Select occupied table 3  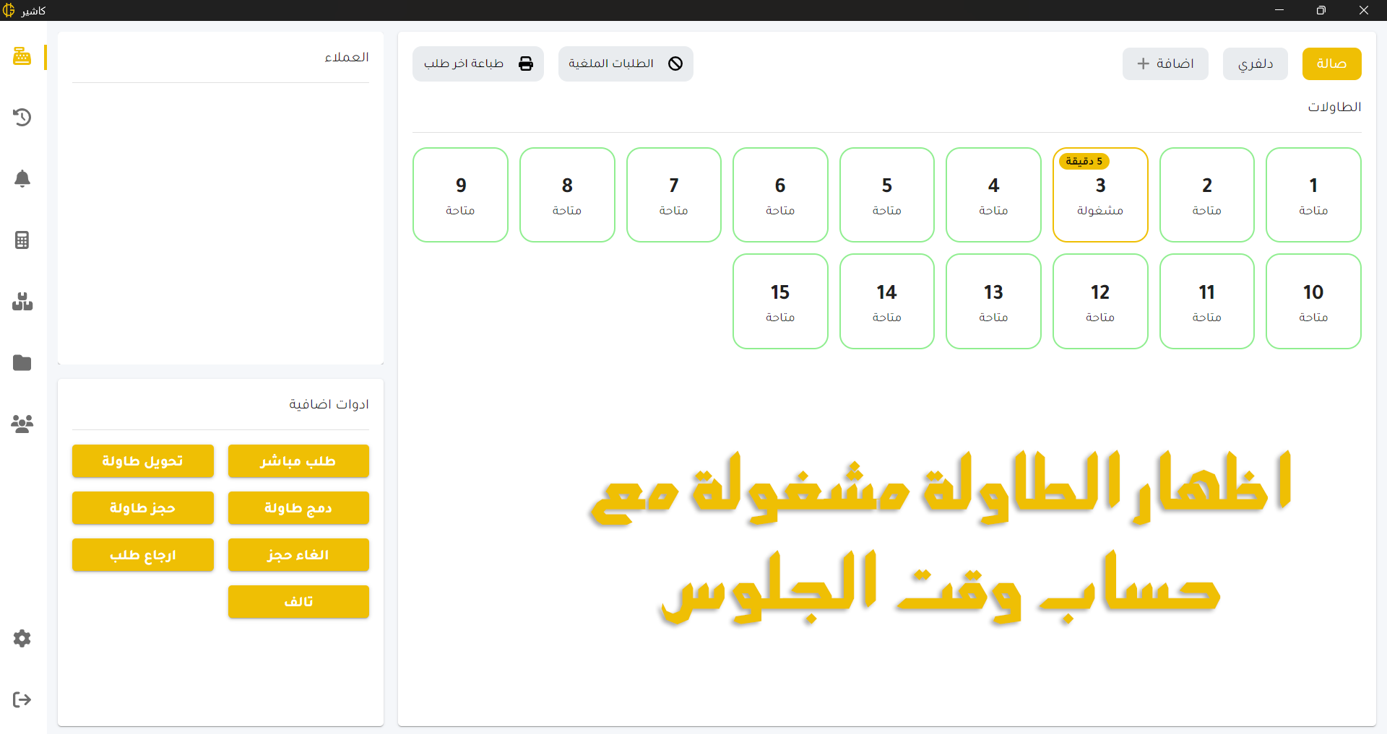pos(1099,195)
